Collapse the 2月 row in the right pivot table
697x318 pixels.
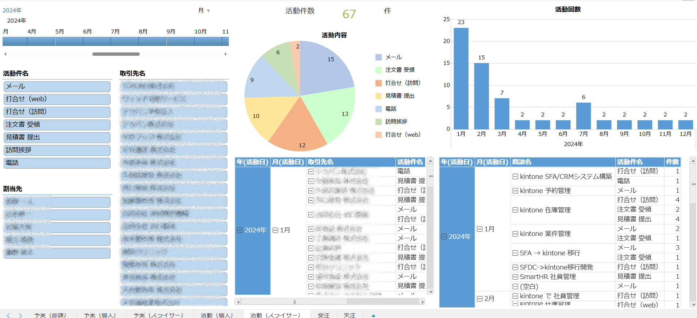pos(480,299)
